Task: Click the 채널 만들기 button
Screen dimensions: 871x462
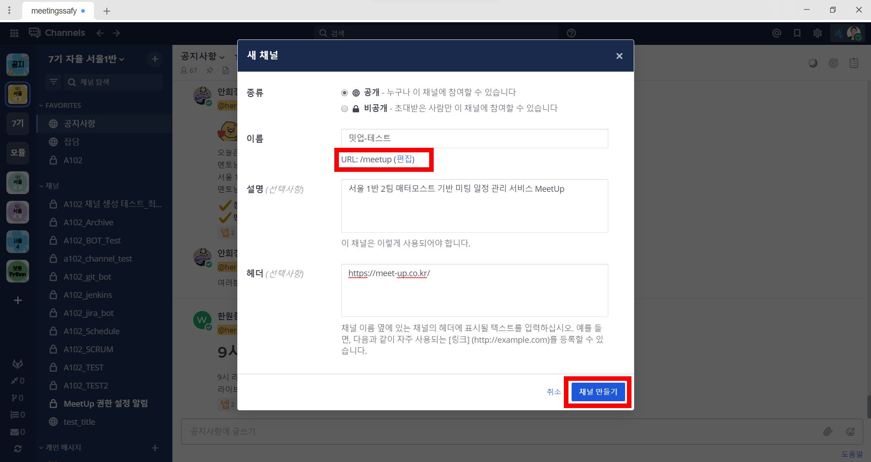Action: click(x=598, y=392)
